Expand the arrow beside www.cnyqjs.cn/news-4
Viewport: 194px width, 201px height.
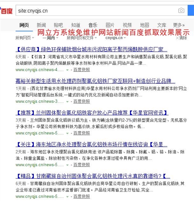[x=67, y=70]
